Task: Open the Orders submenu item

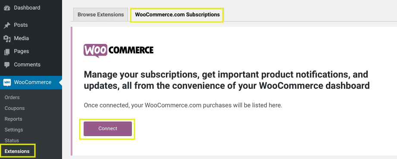Action: point(12,97)
